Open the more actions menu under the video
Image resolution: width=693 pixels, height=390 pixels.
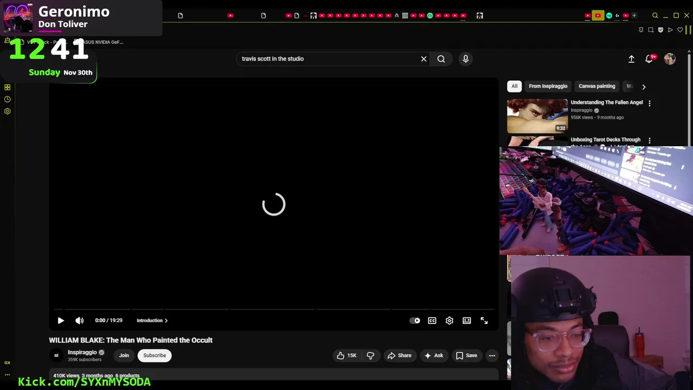(492, 355)
